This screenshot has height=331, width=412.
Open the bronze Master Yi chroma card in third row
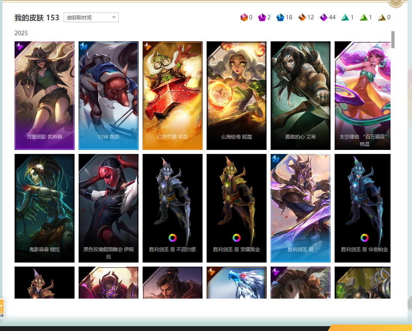pyautogui.click(x=45, y=282)
